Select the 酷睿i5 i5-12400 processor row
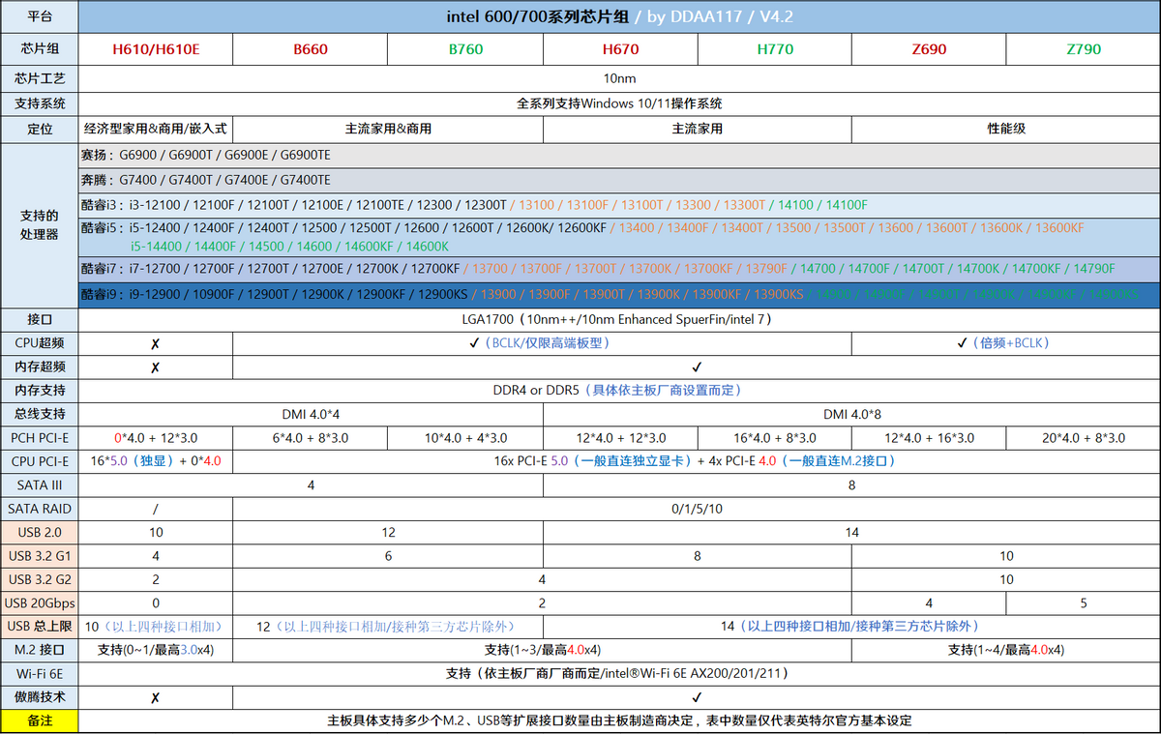Viewport: 1161px width, 734px height. [x=619, y=237]
